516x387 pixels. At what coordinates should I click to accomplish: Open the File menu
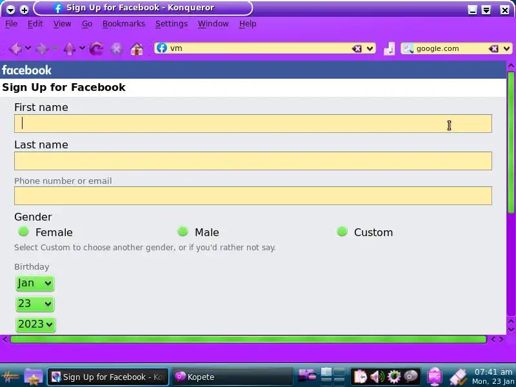point(12,24)
